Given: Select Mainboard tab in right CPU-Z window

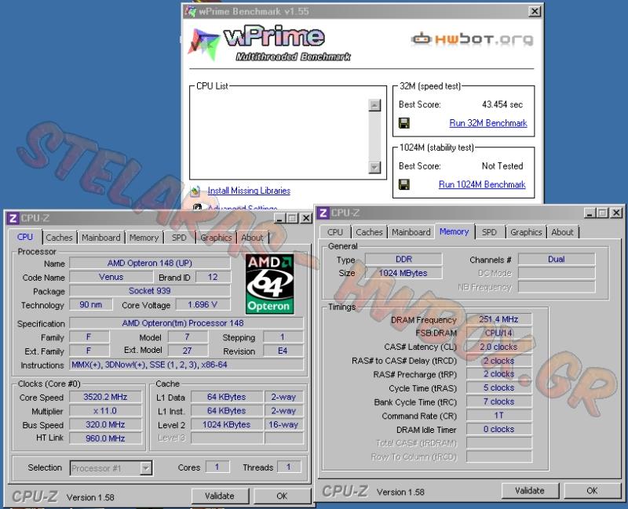Looking at the screenshot, I should 411,232.
